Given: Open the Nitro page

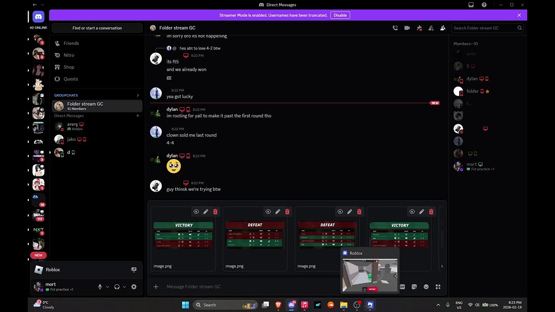Looking at the screenshot, I should click(97, 55).
